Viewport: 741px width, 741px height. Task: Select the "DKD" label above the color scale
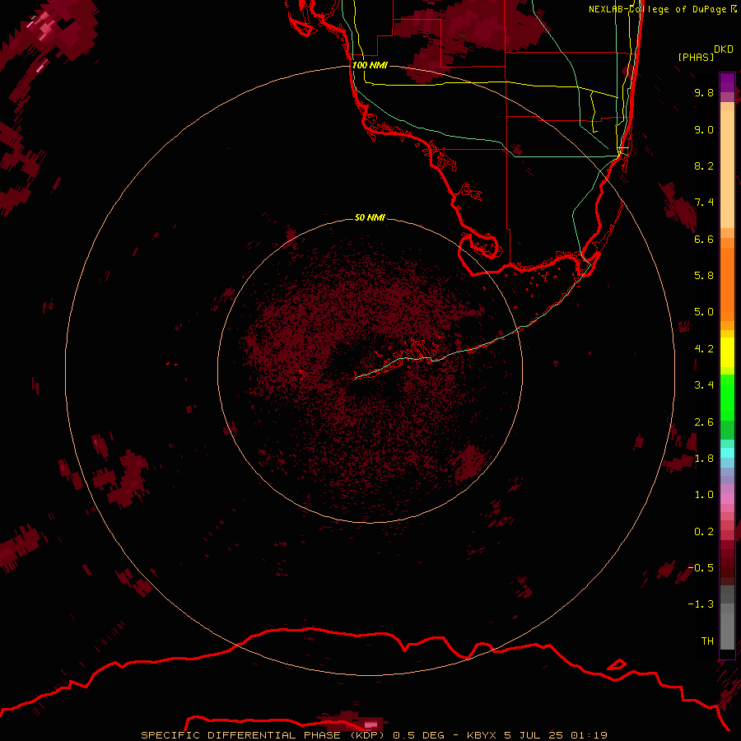[724, 49]
